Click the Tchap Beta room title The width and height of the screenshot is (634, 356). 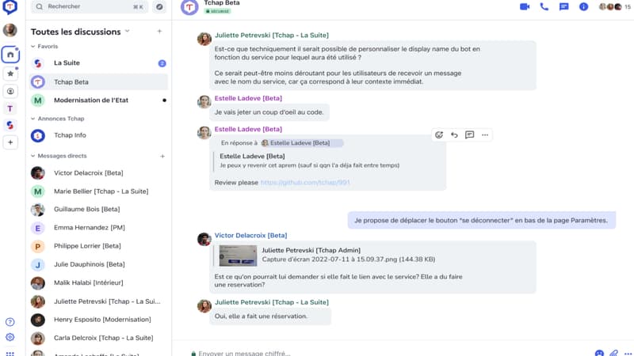click(222, 3)
